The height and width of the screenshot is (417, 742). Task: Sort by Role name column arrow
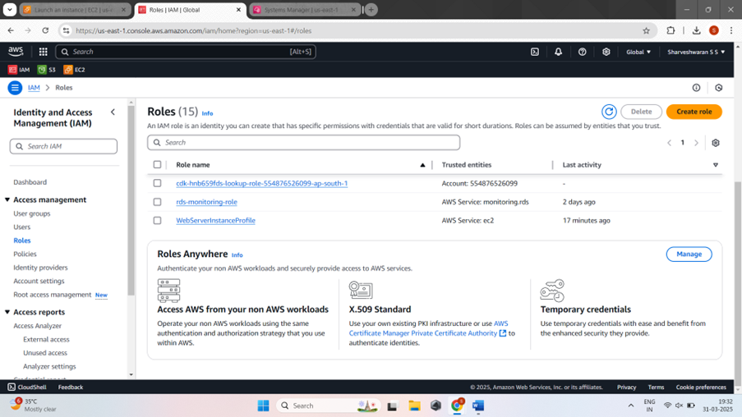point(422,165)
